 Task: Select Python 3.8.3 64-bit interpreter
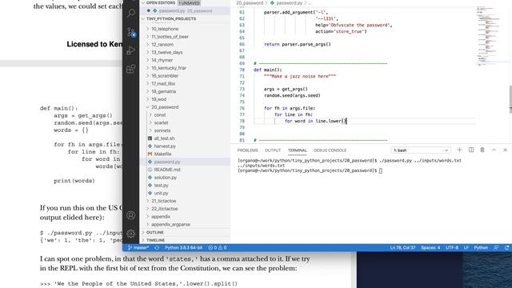pyautogui.click(x=183, y=248)
